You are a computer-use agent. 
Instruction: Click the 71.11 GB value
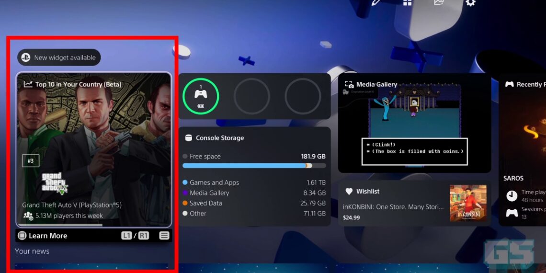click(x=315, y=214)
